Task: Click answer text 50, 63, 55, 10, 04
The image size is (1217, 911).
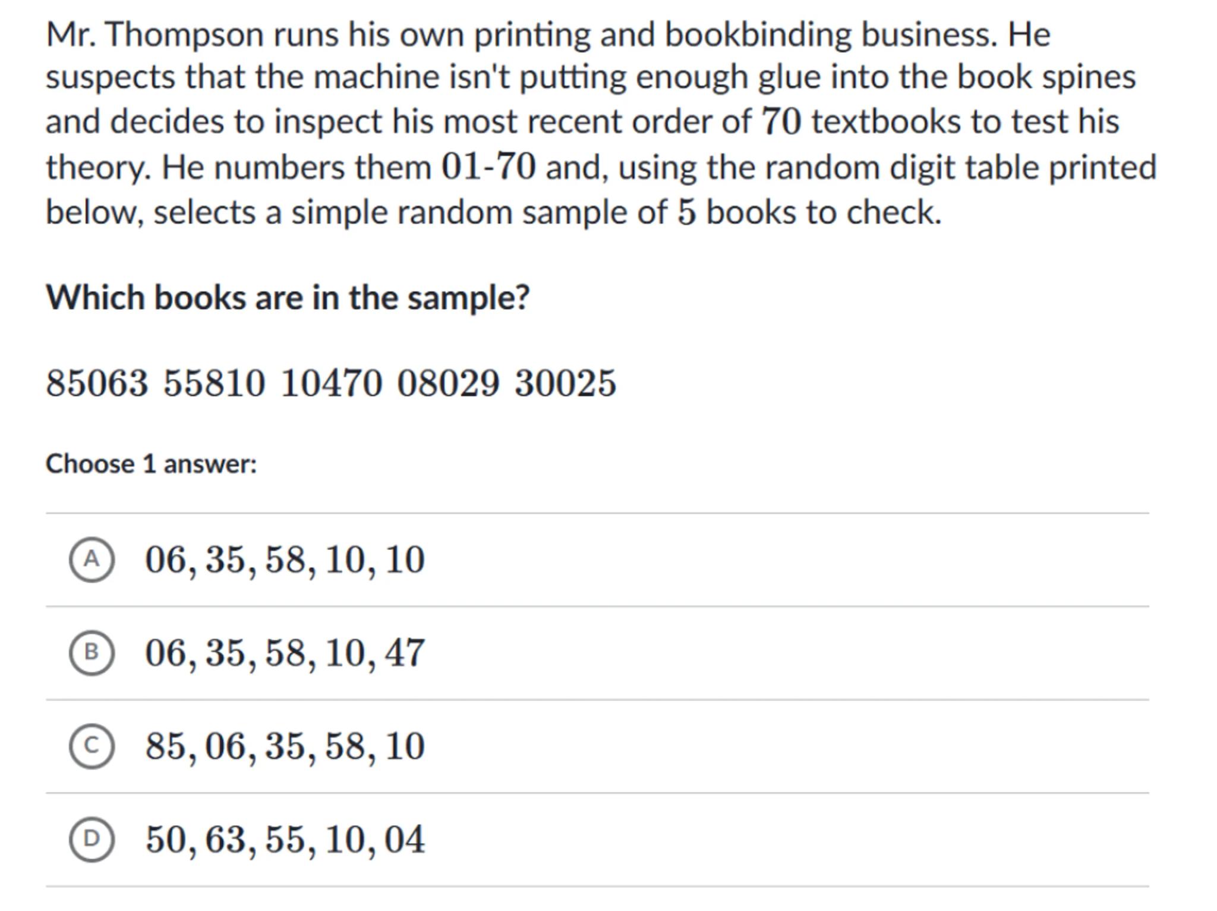Action: click(285, 840)
